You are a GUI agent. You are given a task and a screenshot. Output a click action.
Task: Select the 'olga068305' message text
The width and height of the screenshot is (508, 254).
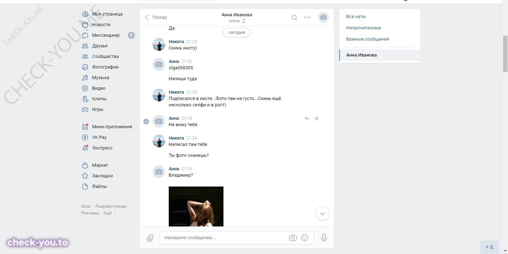181,68
